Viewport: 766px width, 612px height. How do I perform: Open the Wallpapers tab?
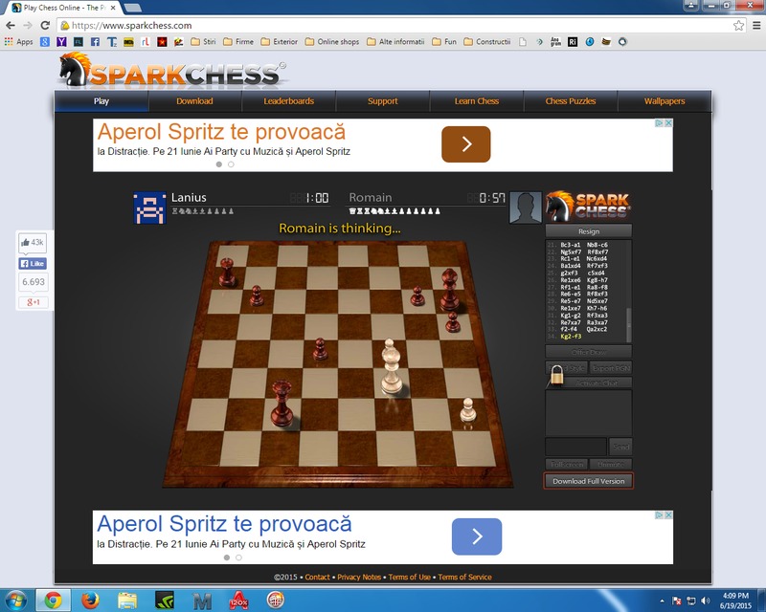click(665, 101)
